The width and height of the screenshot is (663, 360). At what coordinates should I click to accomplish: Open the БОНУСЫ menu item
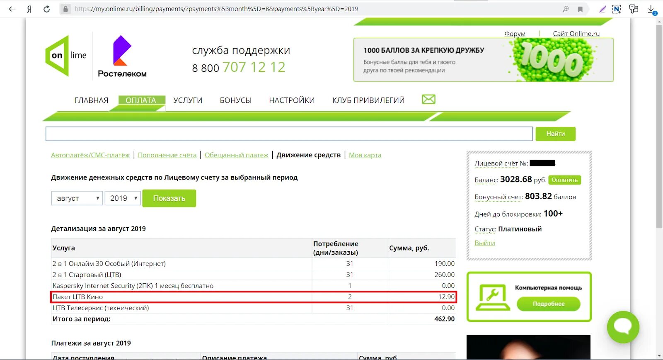tap(236, 100)
